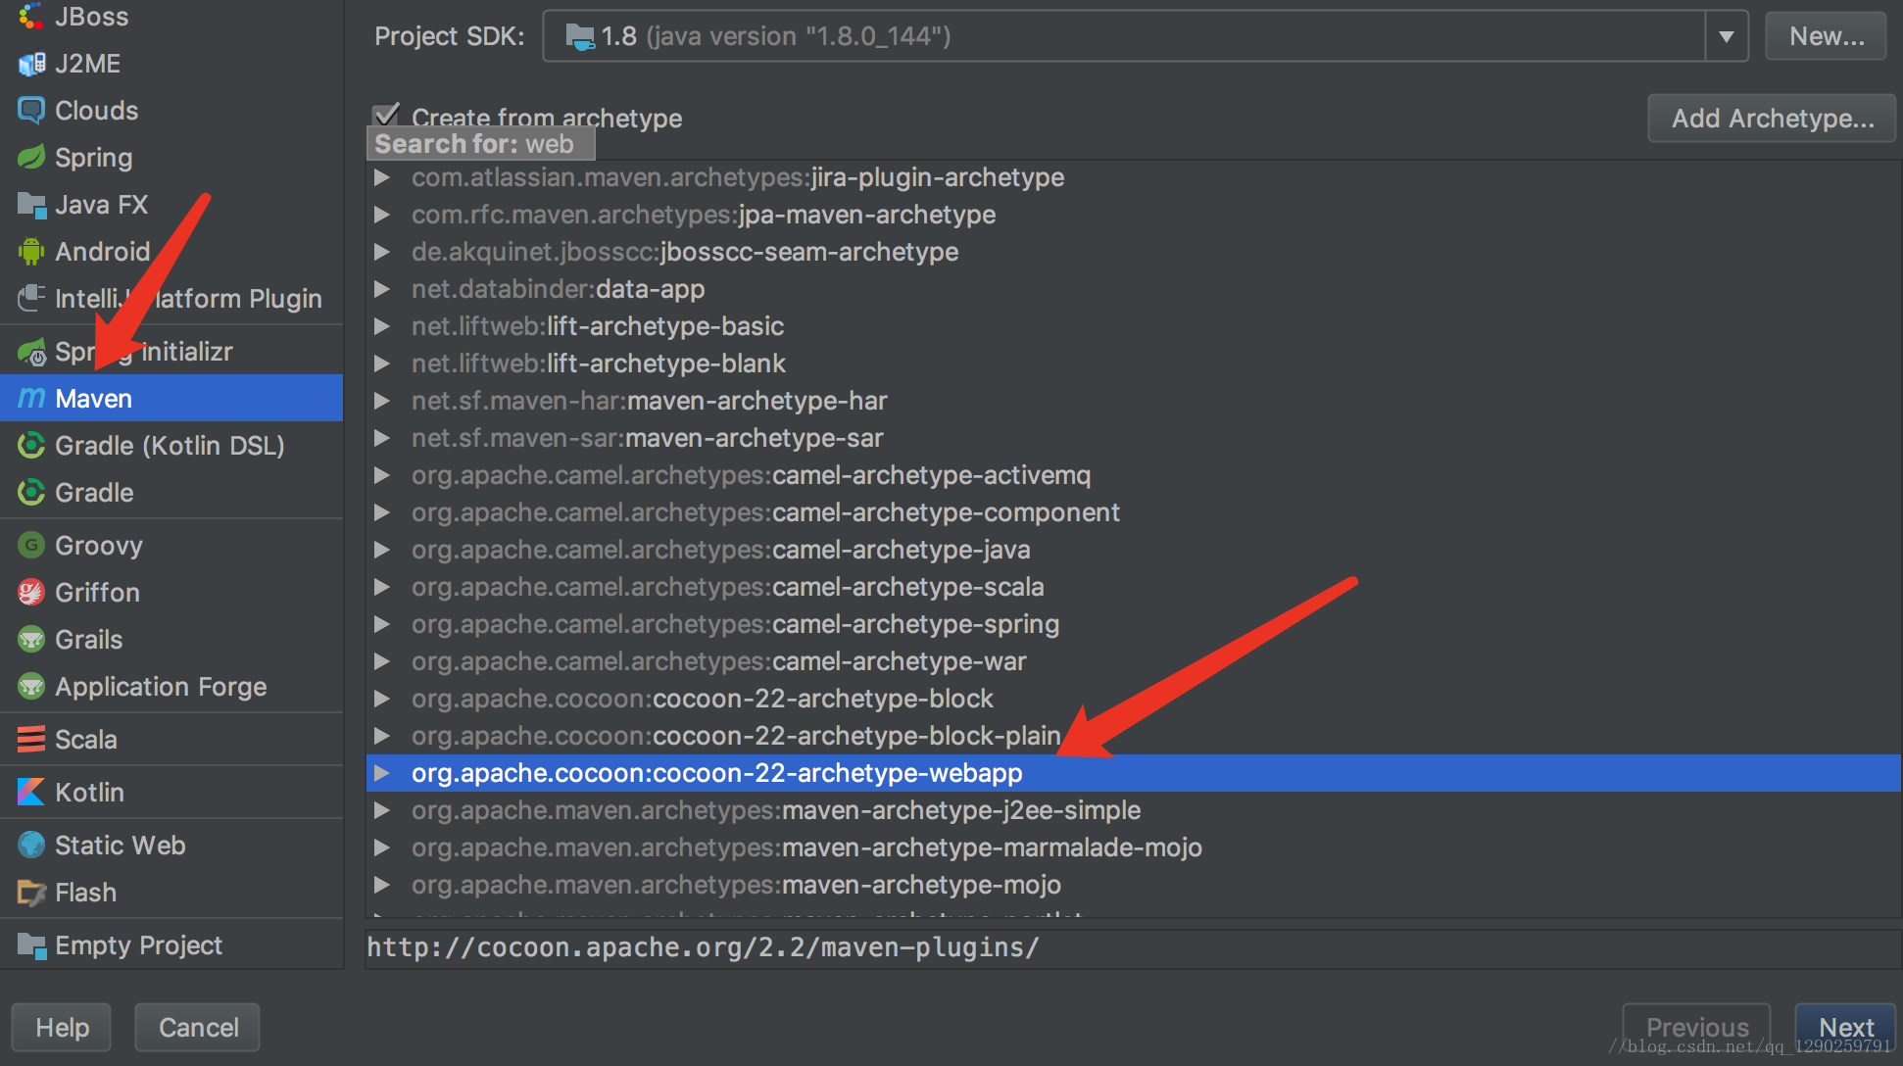This screenshot has height=1066, width=1903.
Task: Select cocoon-22-archetype-block-plain row
Action: [1134, 736]
